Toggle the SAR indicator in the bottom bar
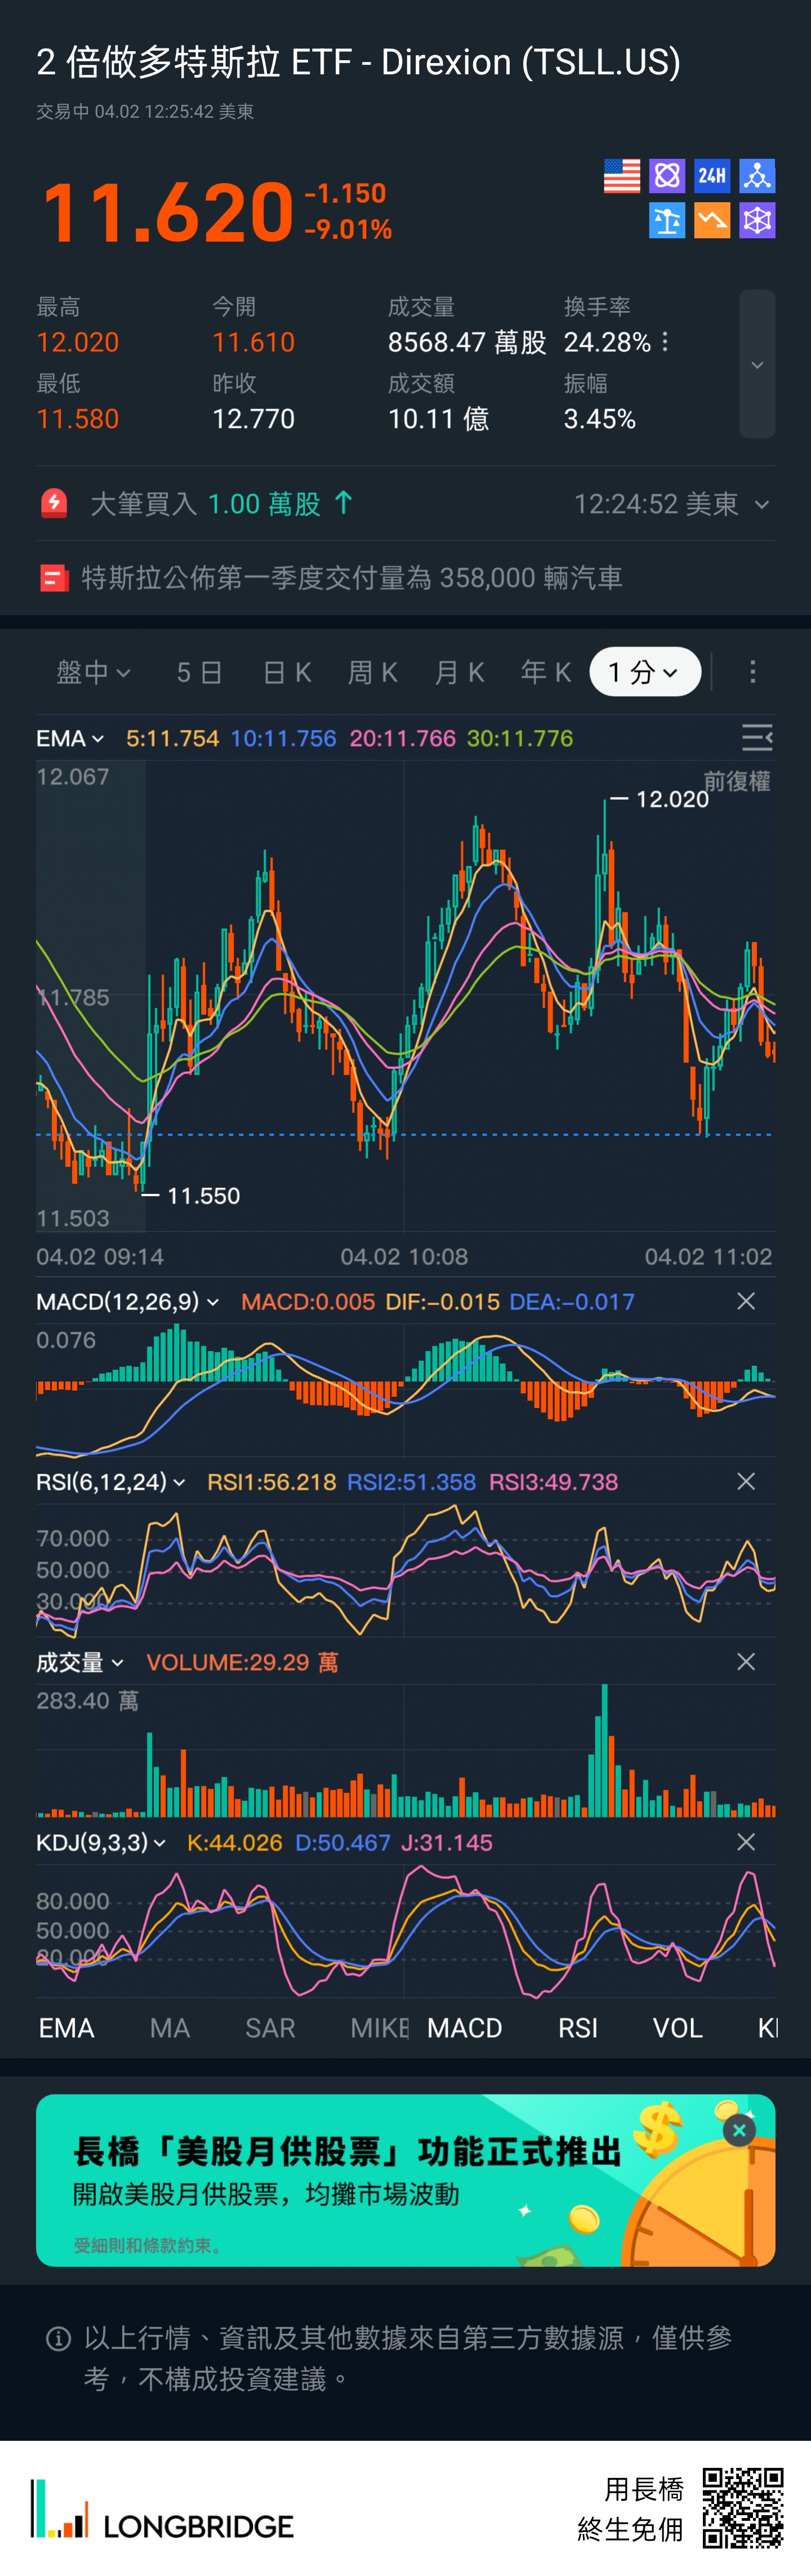811x2576 pixels. 270,2028
